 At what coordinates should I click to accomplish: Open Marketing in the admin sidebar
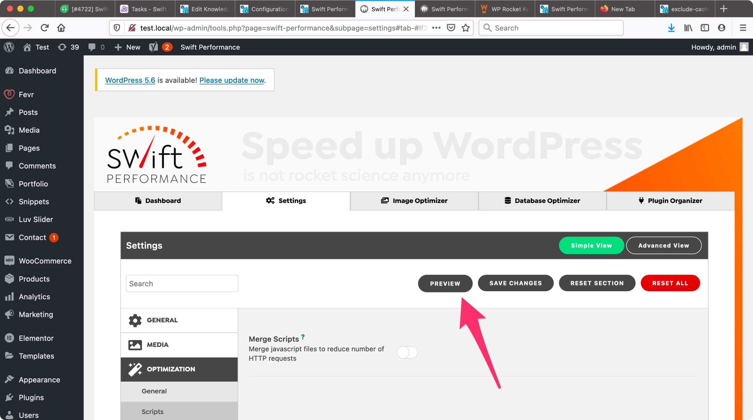pos(42,314)
